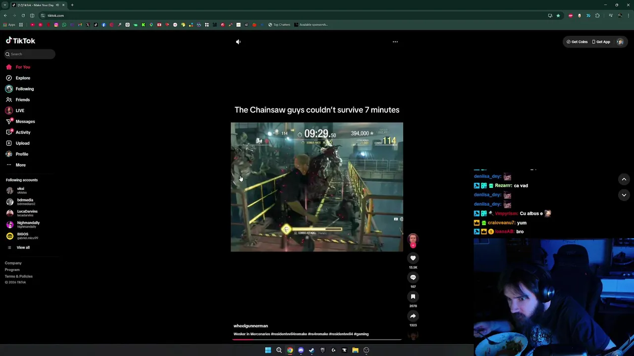Open OBS Studio from the taskbar
This screenshot has width=634, height=356.
point(366,350)
